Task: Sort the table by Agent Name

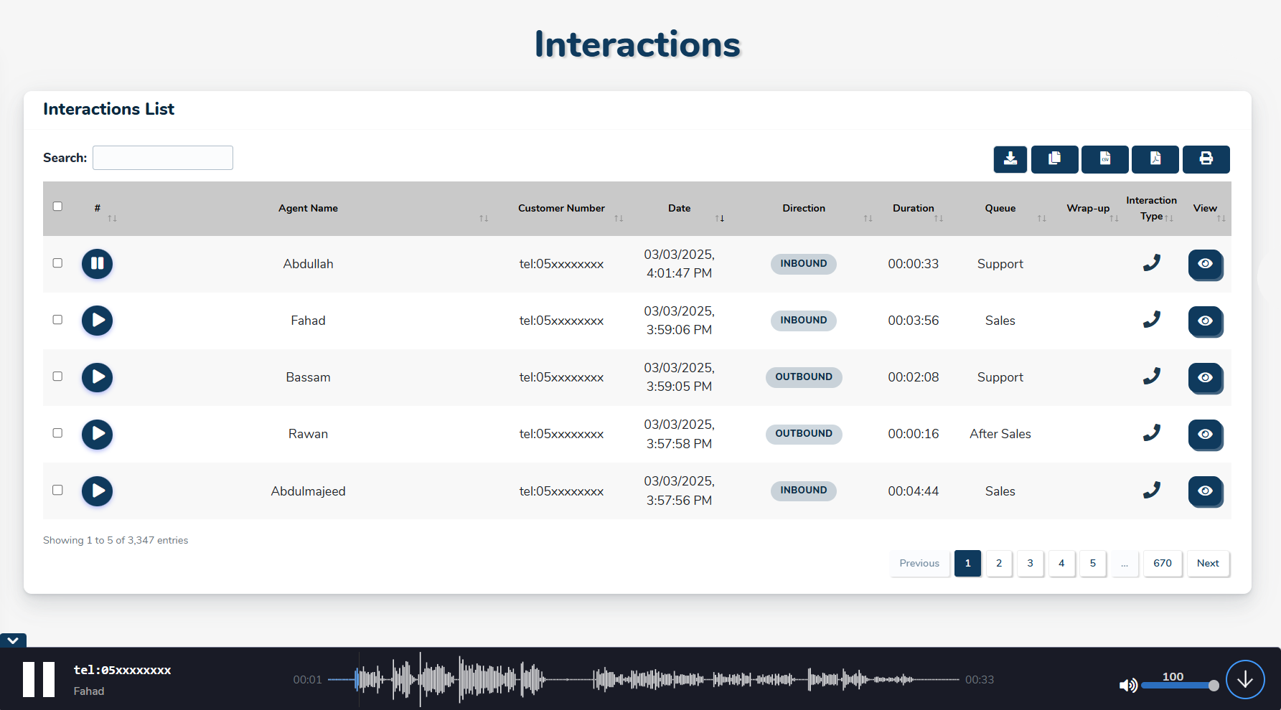Action: [x=308, y=209]
